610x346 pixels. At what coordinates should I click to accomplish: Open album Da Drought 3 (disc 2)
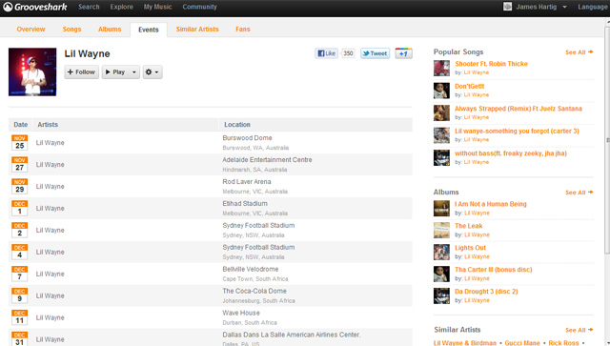(x=486, y=291)
